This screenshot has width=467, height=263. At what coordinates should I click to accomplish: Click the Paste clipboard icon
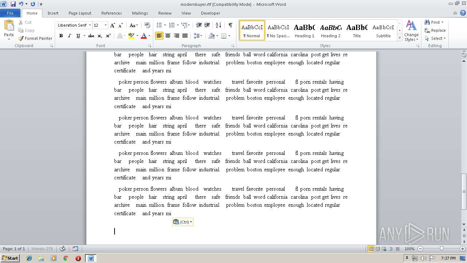coord(9,26)
